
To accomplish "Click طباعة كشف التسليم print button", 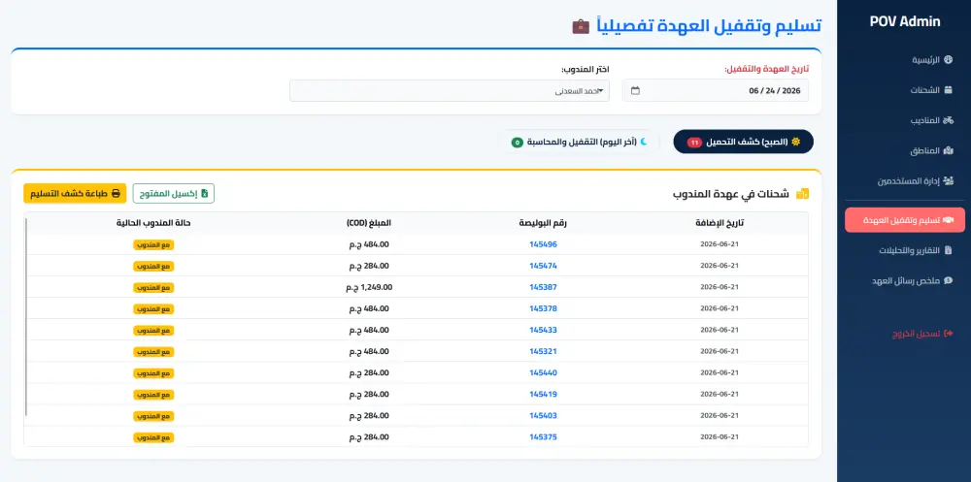I will (x=75, y=194).
